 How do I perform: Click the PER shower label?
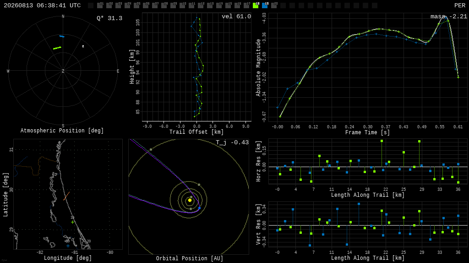pyautogui.click(x=460, y=5)
